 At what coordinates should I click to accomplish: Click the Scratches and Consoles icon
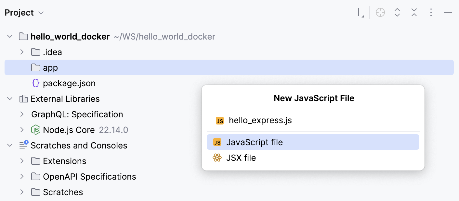(23, 145)
